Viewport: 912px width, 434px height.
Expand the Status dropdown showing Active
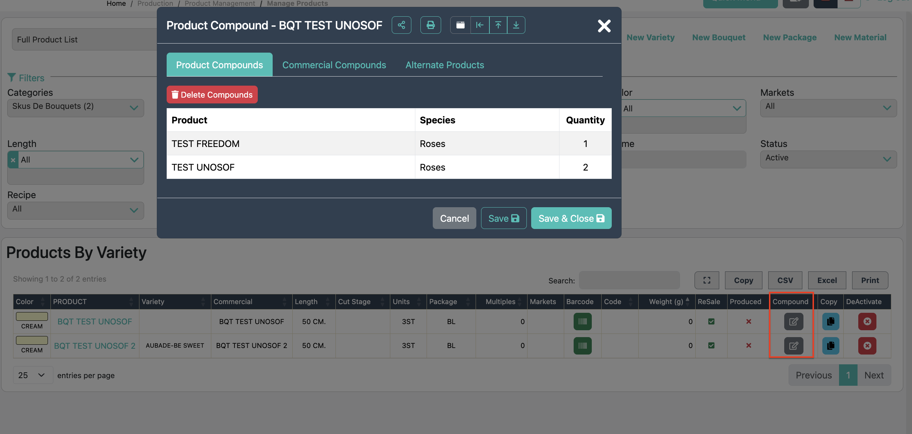[x=828, y=159]
